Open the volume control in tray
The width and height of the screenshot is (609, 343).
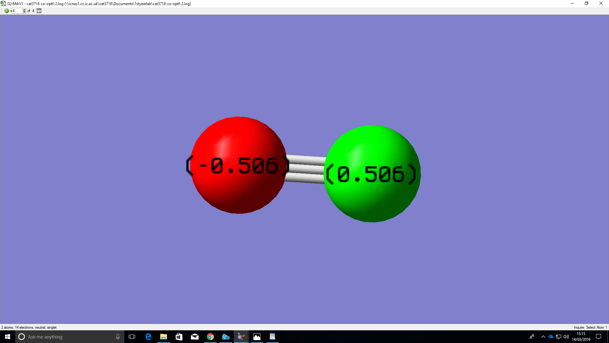[x=566, y=337]
